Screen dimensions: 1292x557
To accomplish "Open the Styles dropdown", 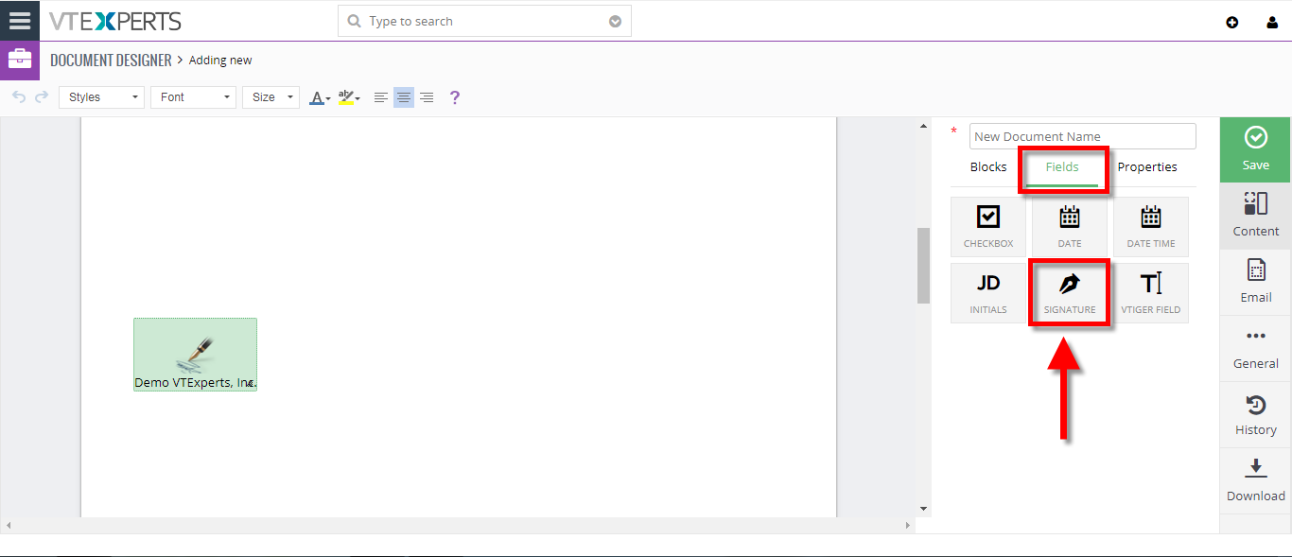I will point(101,97).
